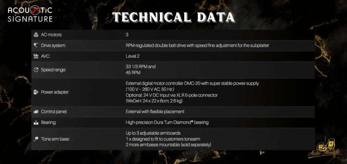This screenshot has width=347, height=164.
Task: Click the Drive system tonearm icon
Action: coord(36,46)
